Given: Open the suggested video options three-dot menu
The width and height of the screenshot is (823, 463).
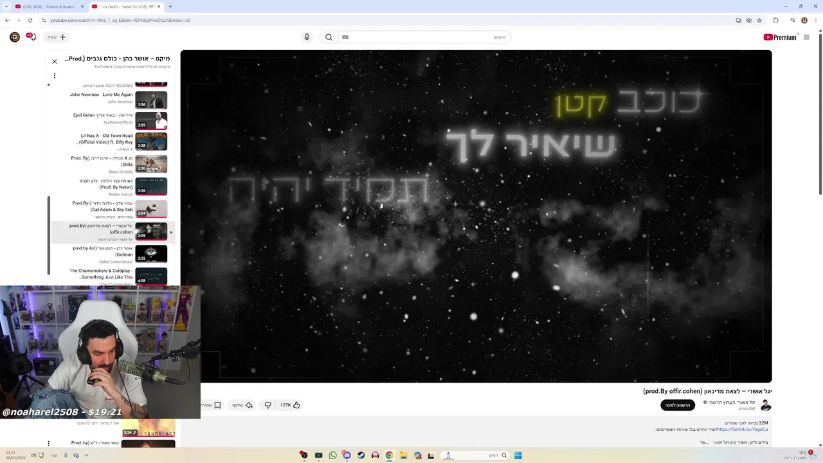Looking at the screenshot, I should (48, 444).
